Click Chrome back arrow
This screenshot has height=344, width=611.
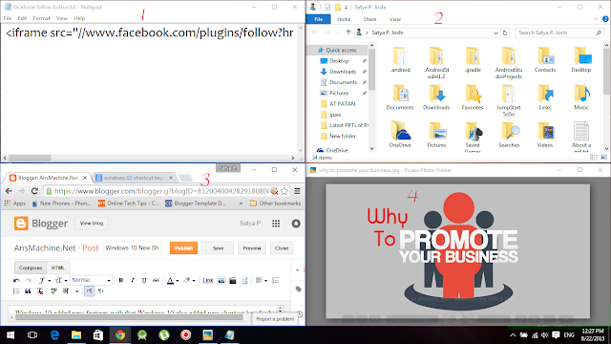tap(9, 191)
